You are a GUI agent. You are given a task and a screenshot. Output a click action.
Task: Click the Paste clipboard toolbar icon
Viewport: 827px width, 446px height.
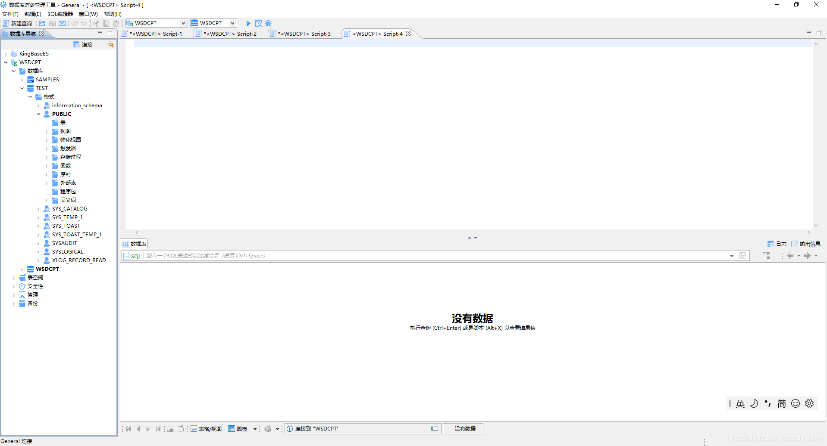(116, 23)
